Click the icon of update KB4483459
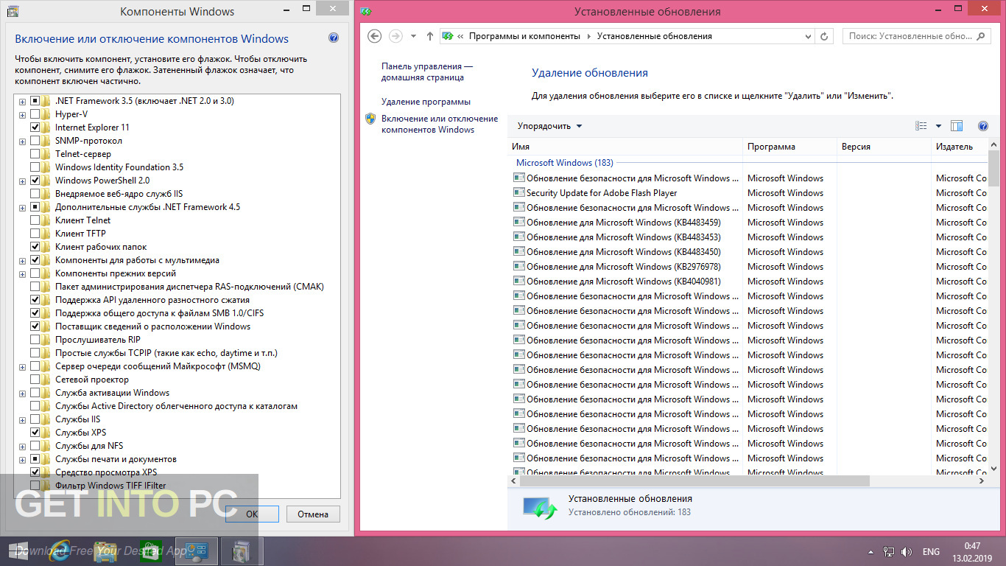The height and width of the screenshot is (566, 1006). (518, 223)
